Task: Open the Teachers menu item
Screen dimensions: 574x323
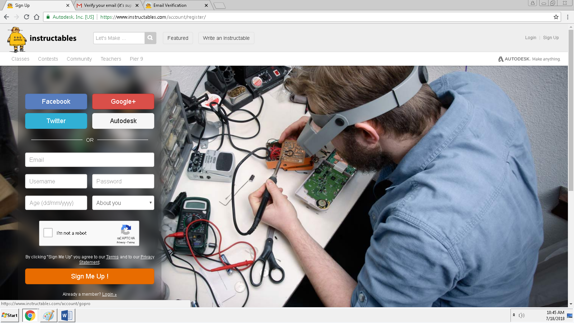Action: [111, 59]
